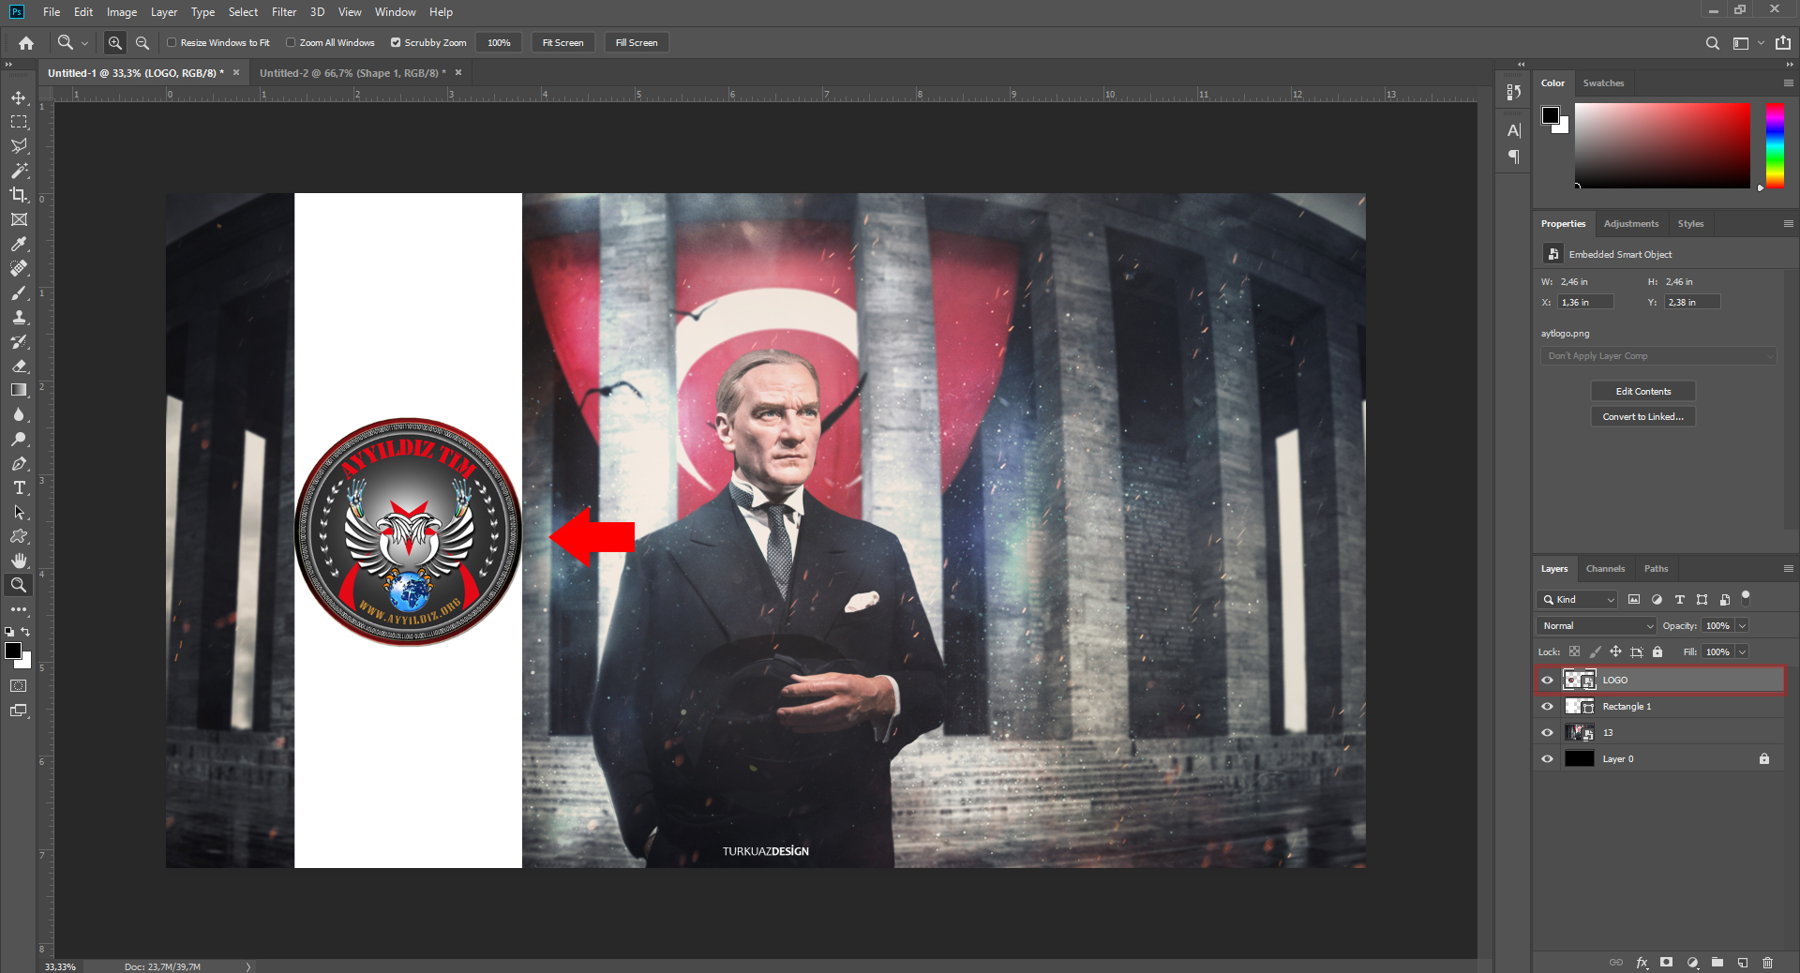Image resolution: width=1800 pixels, height=973 pixels.
Task: Select the Horizontal Type tool
Action: click(x=19, y=487)
